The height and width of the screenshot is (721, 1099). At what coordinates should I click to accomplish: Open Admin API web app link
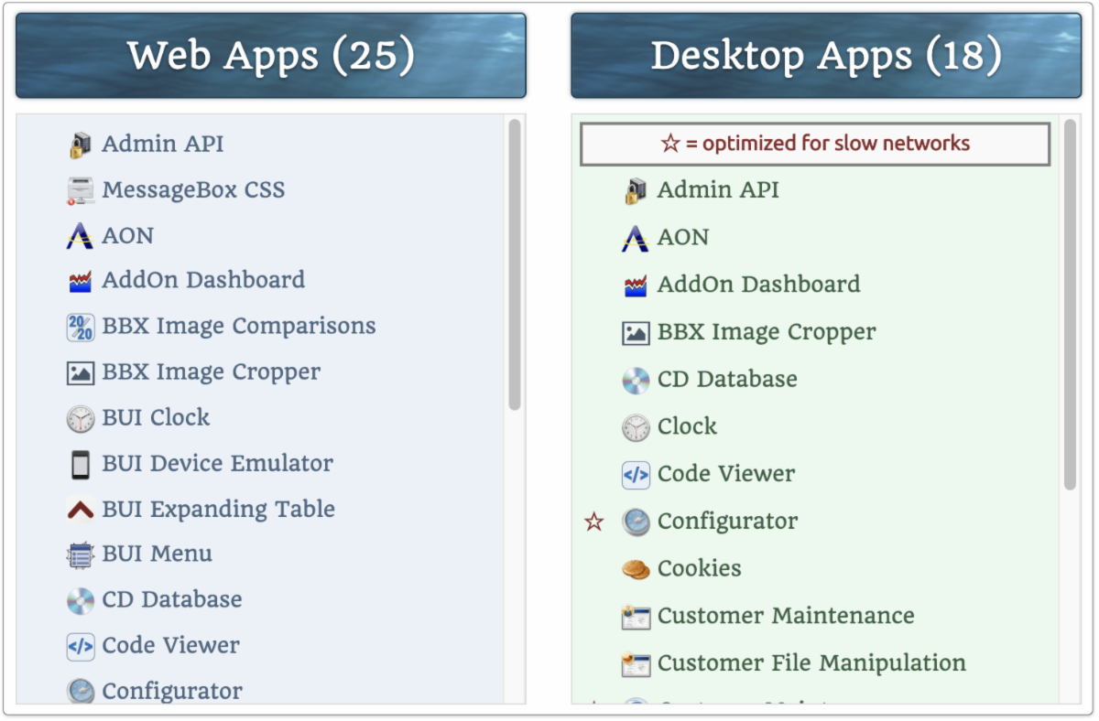[x=163, y=145]
